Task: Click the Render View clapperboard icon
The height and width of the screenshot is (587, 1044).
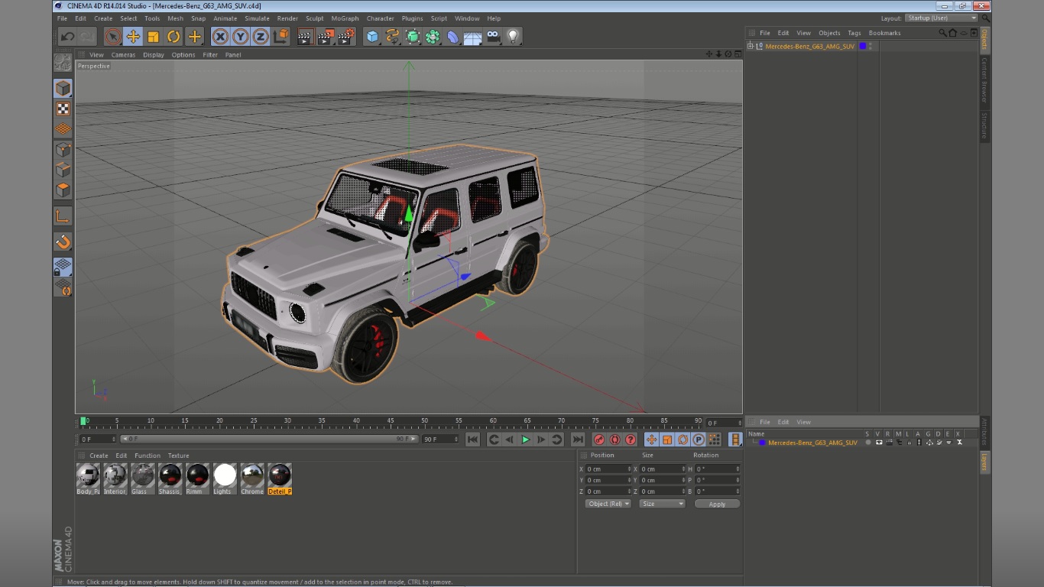Action: (305, 36)
